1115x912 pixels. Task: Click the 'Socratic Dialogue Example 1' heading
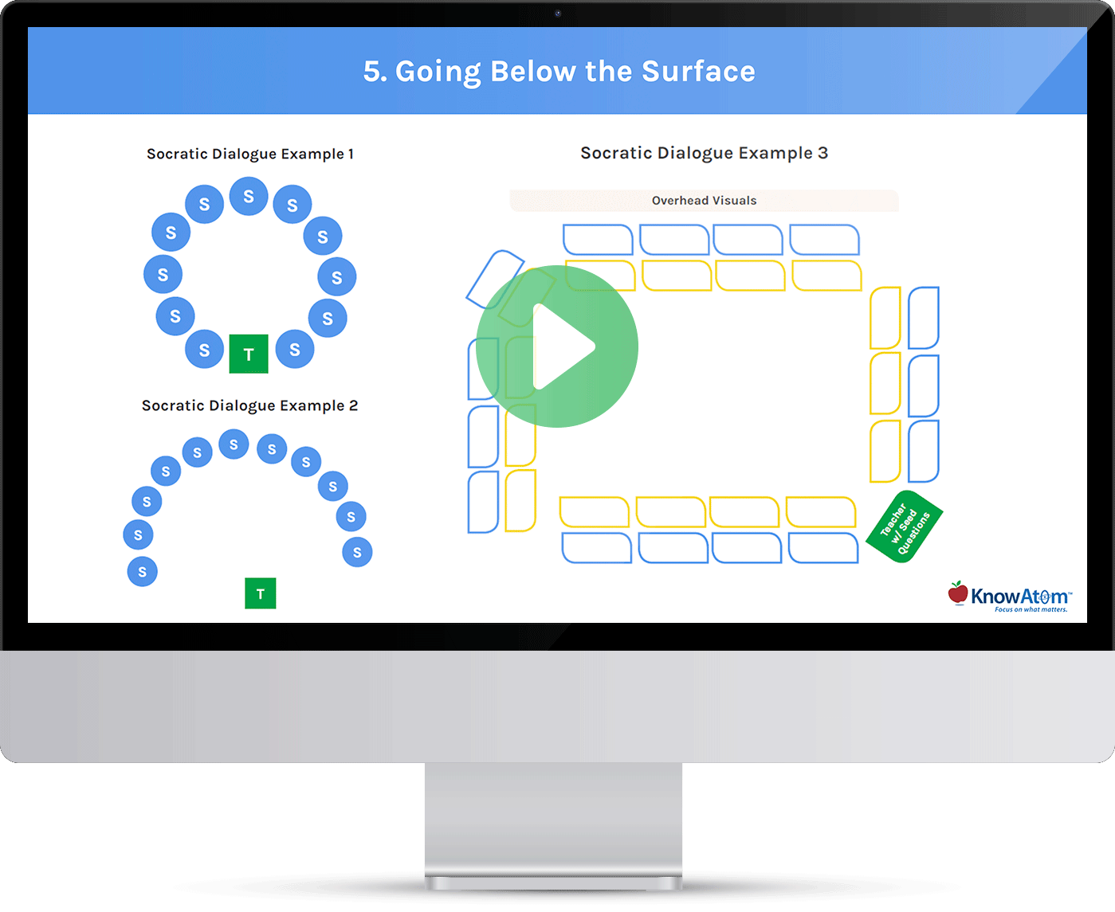(x=250, y=154)
